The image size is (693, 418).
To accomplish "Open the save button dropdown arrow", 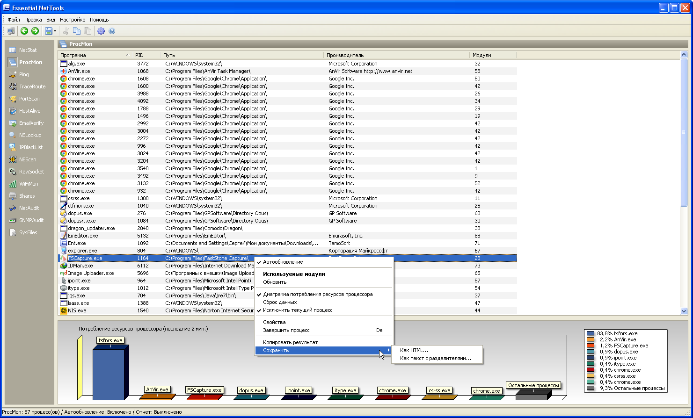I will tap(55, 31).
